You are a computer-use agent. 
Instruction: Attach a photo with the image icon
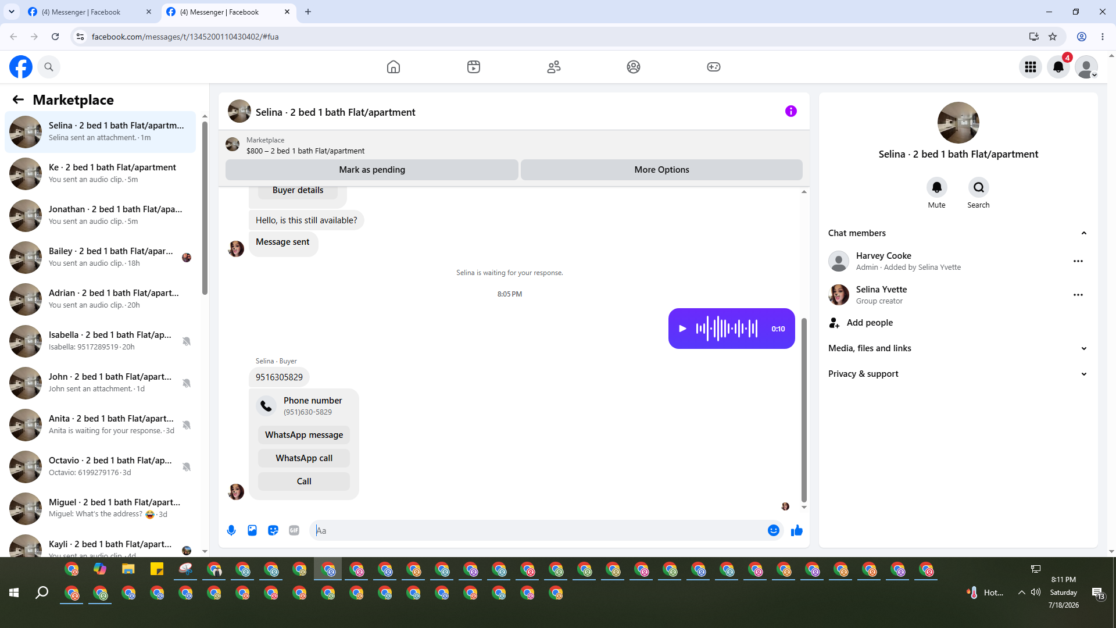coord(252,530)
